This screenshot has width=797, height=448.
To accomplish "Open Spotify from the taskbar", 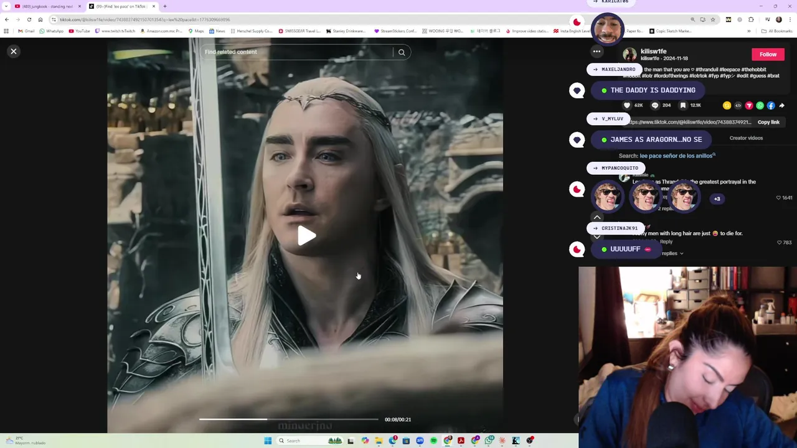I will pos(433,441).
